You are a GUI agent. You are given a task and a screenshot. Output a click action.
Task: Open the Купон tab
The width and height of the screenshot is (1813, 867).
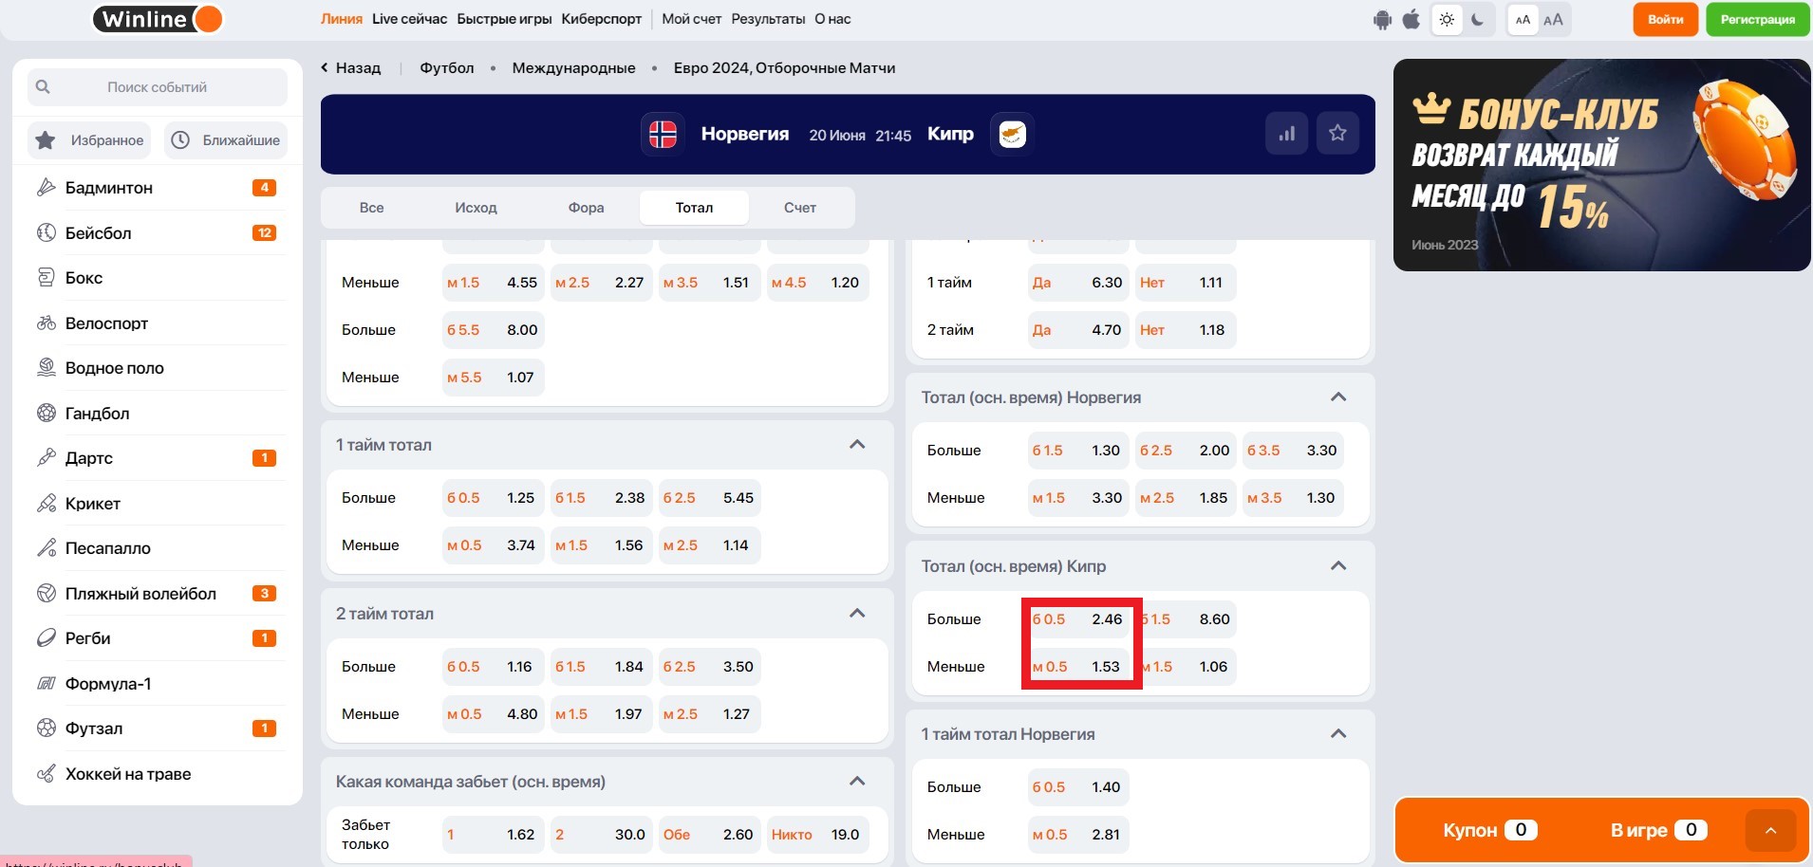(x=1489, y=831)
